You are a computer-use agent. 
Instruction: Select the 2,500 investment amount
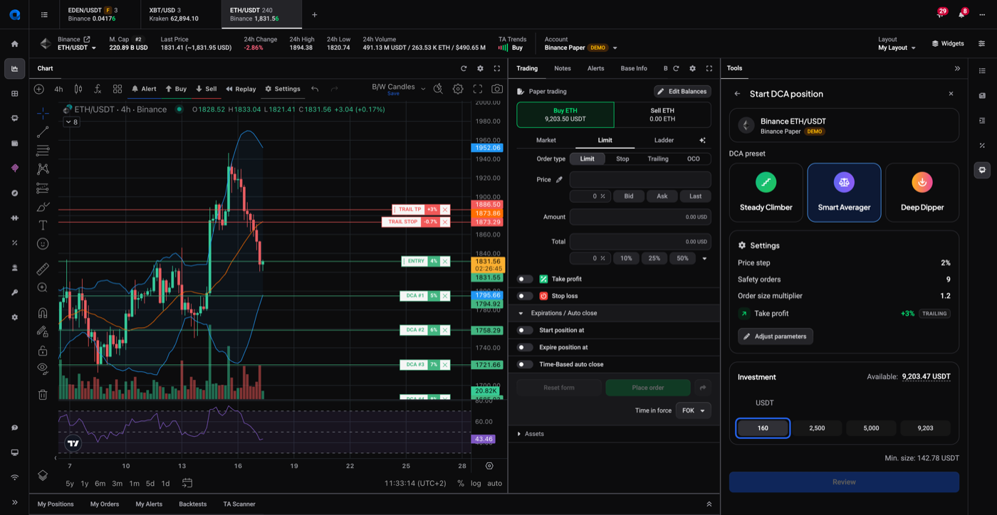point(817,428)
